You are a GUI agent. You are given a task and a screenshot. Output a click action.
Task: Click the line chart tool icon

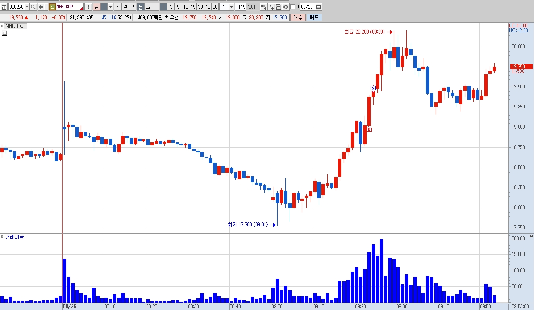pos(271,7)
